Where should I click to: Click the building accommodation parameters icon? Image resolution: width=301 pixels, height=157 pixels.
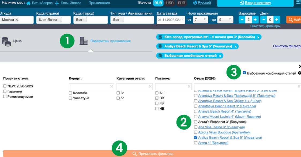pos(84,41)
